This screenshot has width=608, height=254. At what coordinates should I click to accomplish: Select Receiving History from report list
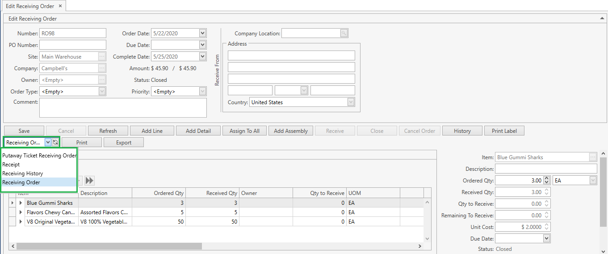pyautogui.click(x=23, y=174)
